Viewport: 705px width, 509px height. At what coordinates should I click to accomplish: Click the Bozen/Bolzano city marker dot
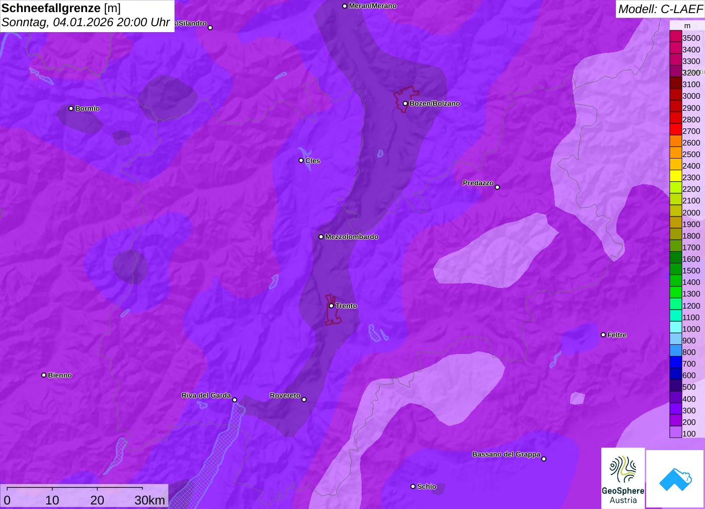tap(405, 103)
